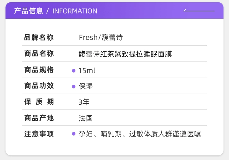Select the 商品规格 label
Image resolution: width=229 pixels, height=160 pixels.
pyautogui.click(x=39, y=70)
